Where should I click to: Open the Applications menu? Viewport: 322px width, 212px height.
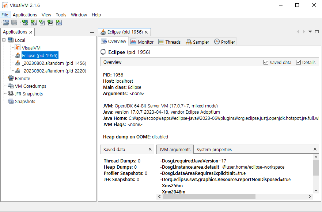pyautogui.click(x=25, y=15)
